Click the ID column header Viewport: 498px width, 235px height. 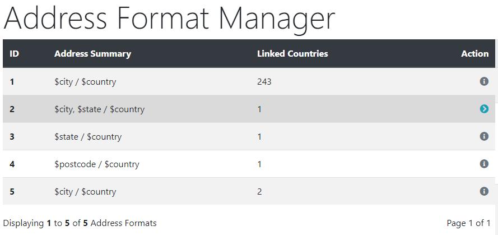(x=15, y=54)
